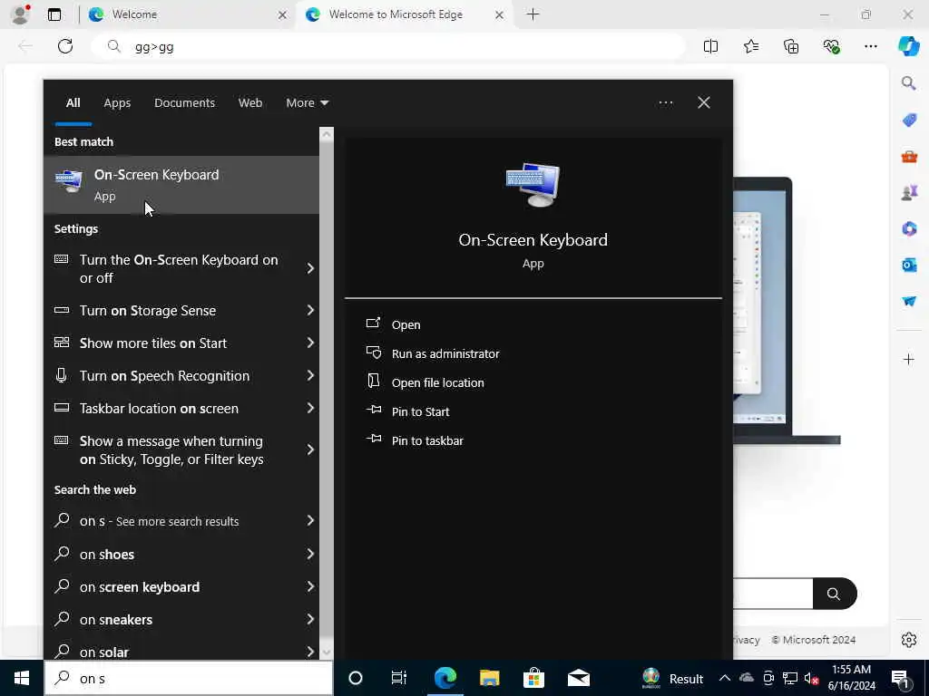Expand on shoes web suggestion arrow

[x=310, y=554]
